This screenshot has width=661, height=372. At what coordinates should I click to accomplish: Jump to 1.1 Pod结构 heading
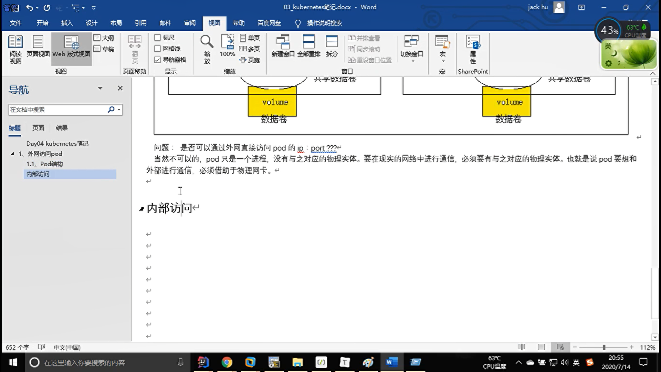[x=45, y=164]
